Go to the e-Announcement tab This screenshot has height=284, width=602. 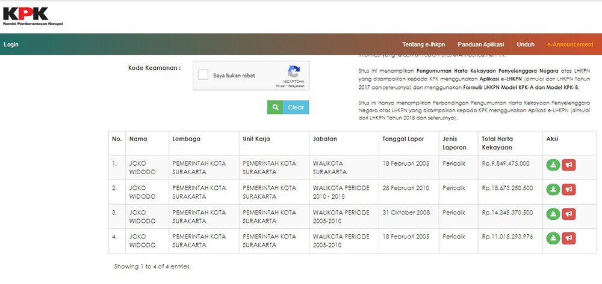(569, 44)
